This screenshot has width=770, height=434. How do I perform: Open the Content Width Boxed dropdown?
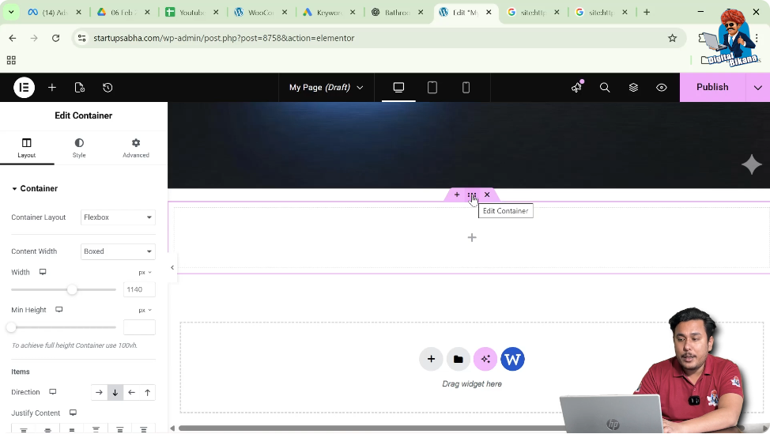pyautogui.click(x=118, y=251)
